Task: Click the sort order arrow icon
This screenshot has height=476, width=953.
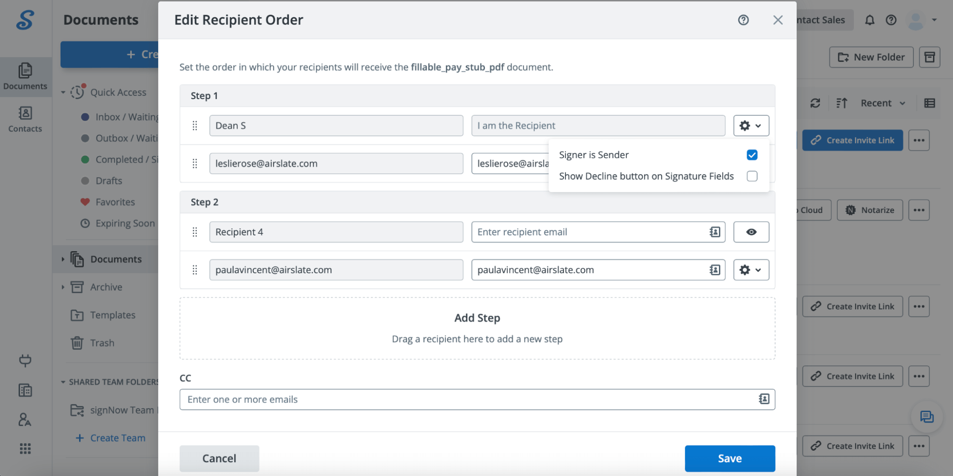Action: pyautogui.click(x=842, y=103)
